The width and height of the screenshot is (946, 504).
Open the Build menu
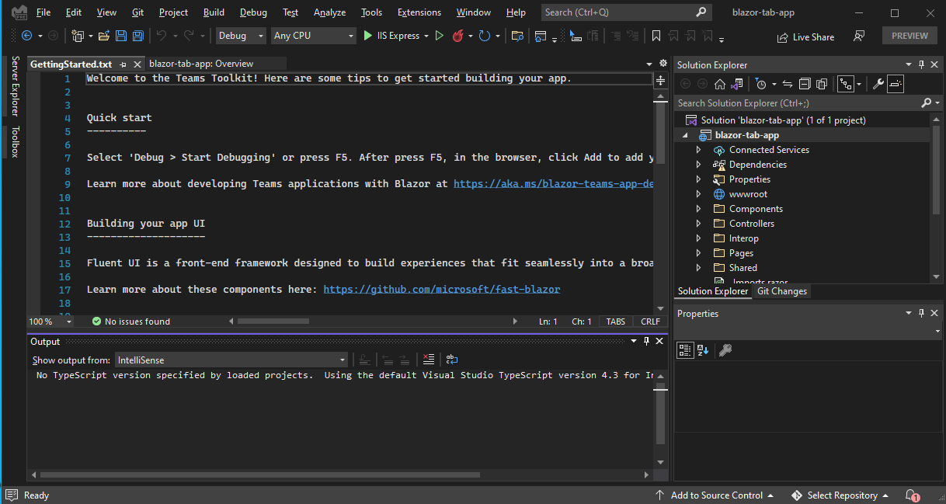tap(214, 12)
